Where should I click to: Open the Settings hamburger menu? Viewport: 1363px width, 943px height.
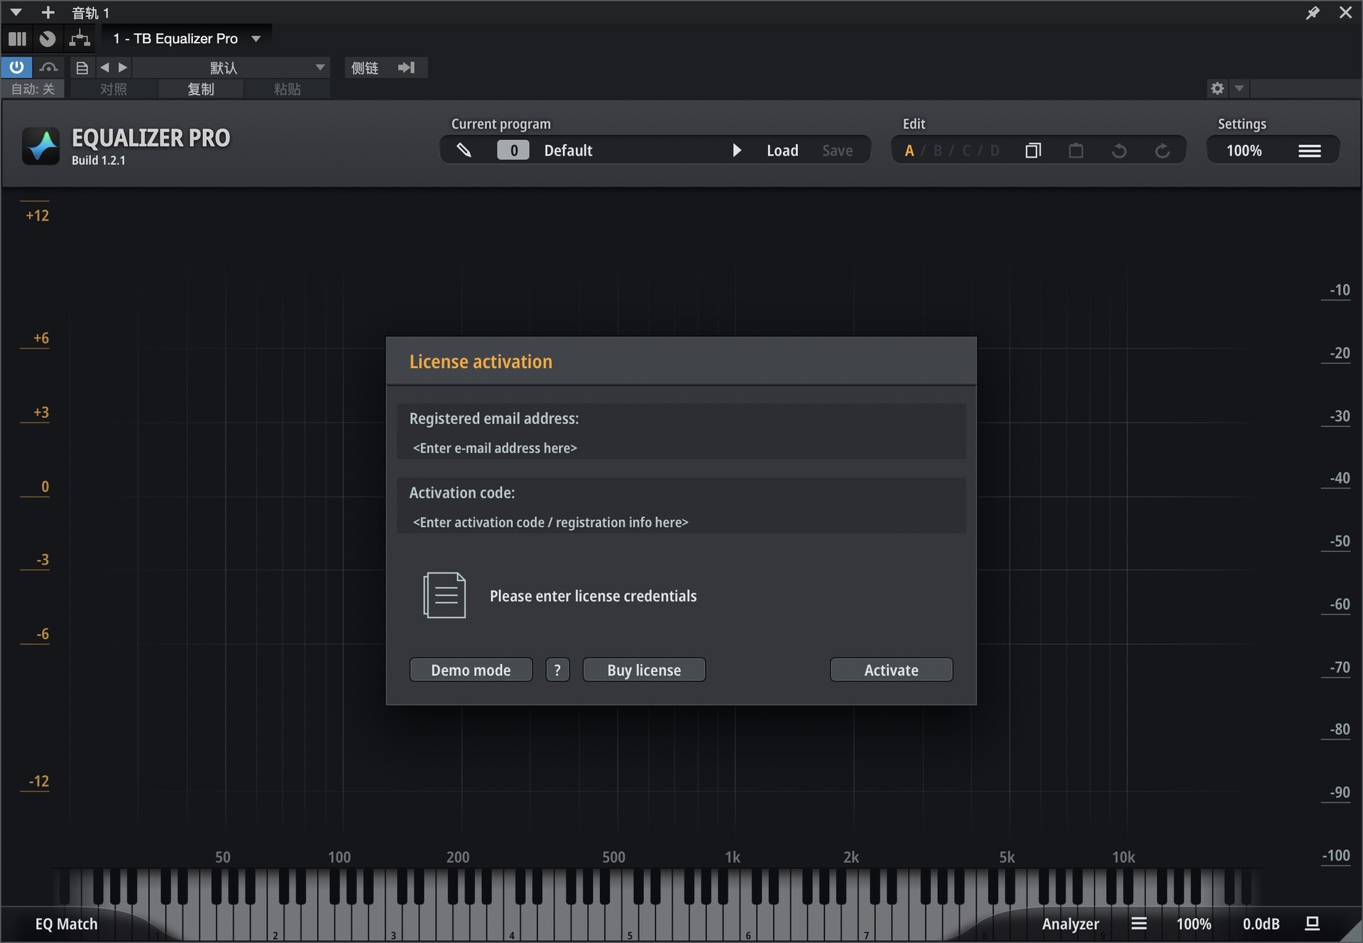(x=1310, y=151)
